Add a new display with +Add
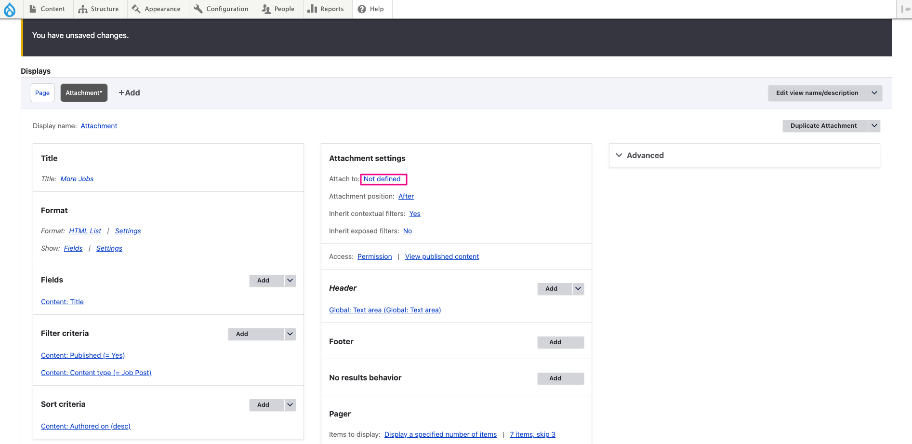The width and height of the screenshot is (912, 444). [129, 93]
